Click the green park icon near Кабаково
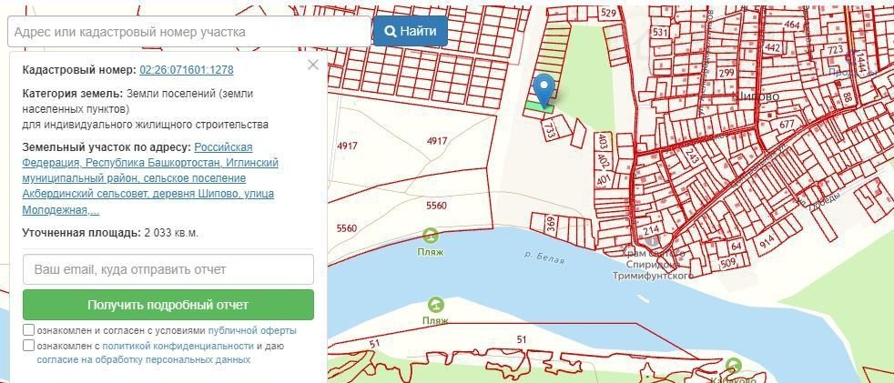This screenshot has height=383, width=894. [x=735, y=366]
